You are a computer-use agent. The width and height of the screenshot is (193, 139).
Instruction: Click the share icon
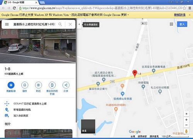pyautogui.click(x=66, y=85)
